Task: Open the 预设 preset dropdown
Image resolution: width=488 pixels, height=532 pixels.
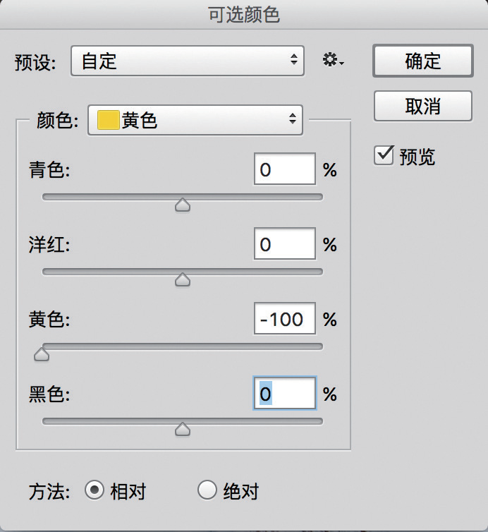Action: [188, 61]
